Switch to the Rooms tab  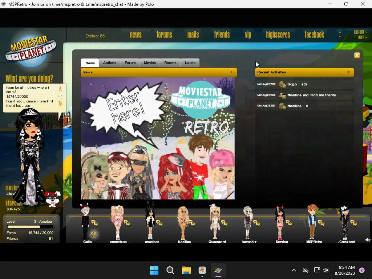tap(170, 63)
